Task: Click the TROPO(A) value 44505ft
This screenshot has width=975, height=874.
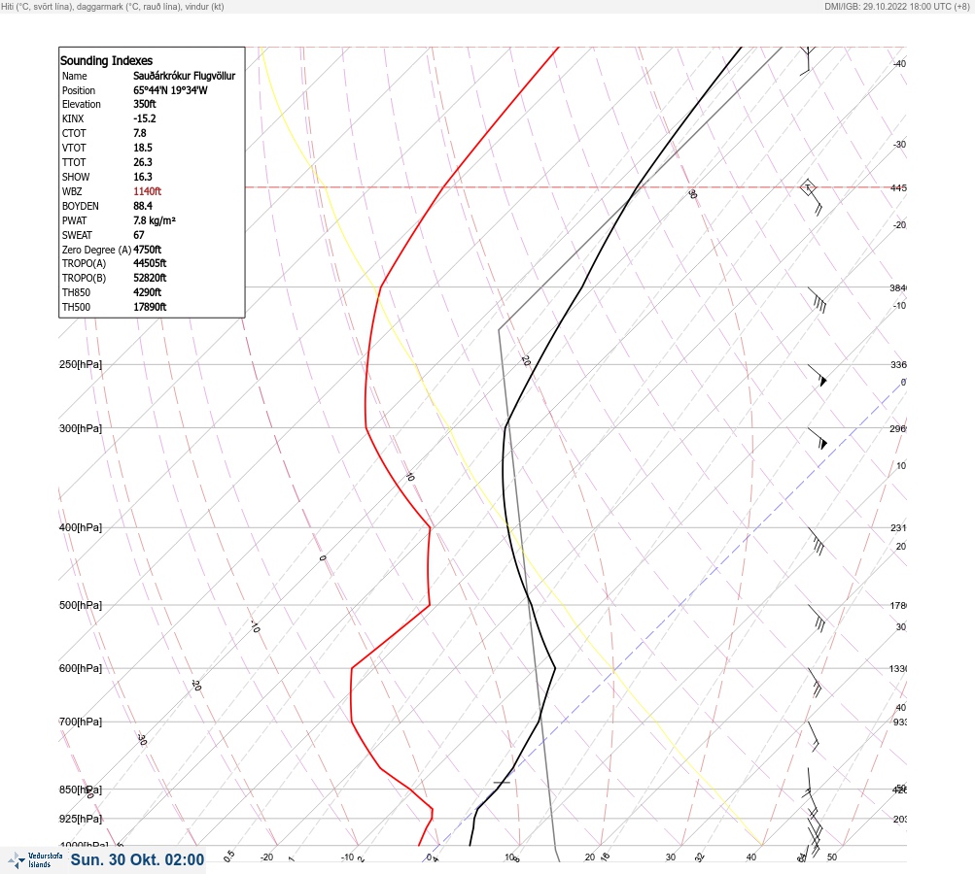Action: [x=150, y=263]
